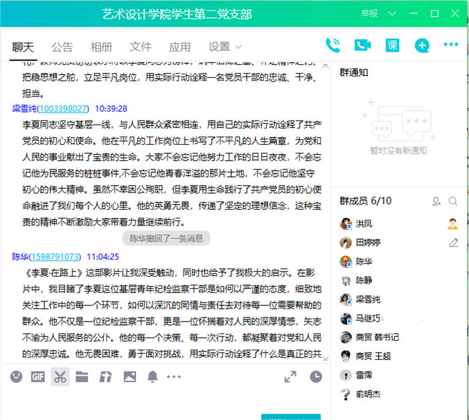The image size is (469, 420).
Task: Click the 群通知 heading
Action: (354, 72)
